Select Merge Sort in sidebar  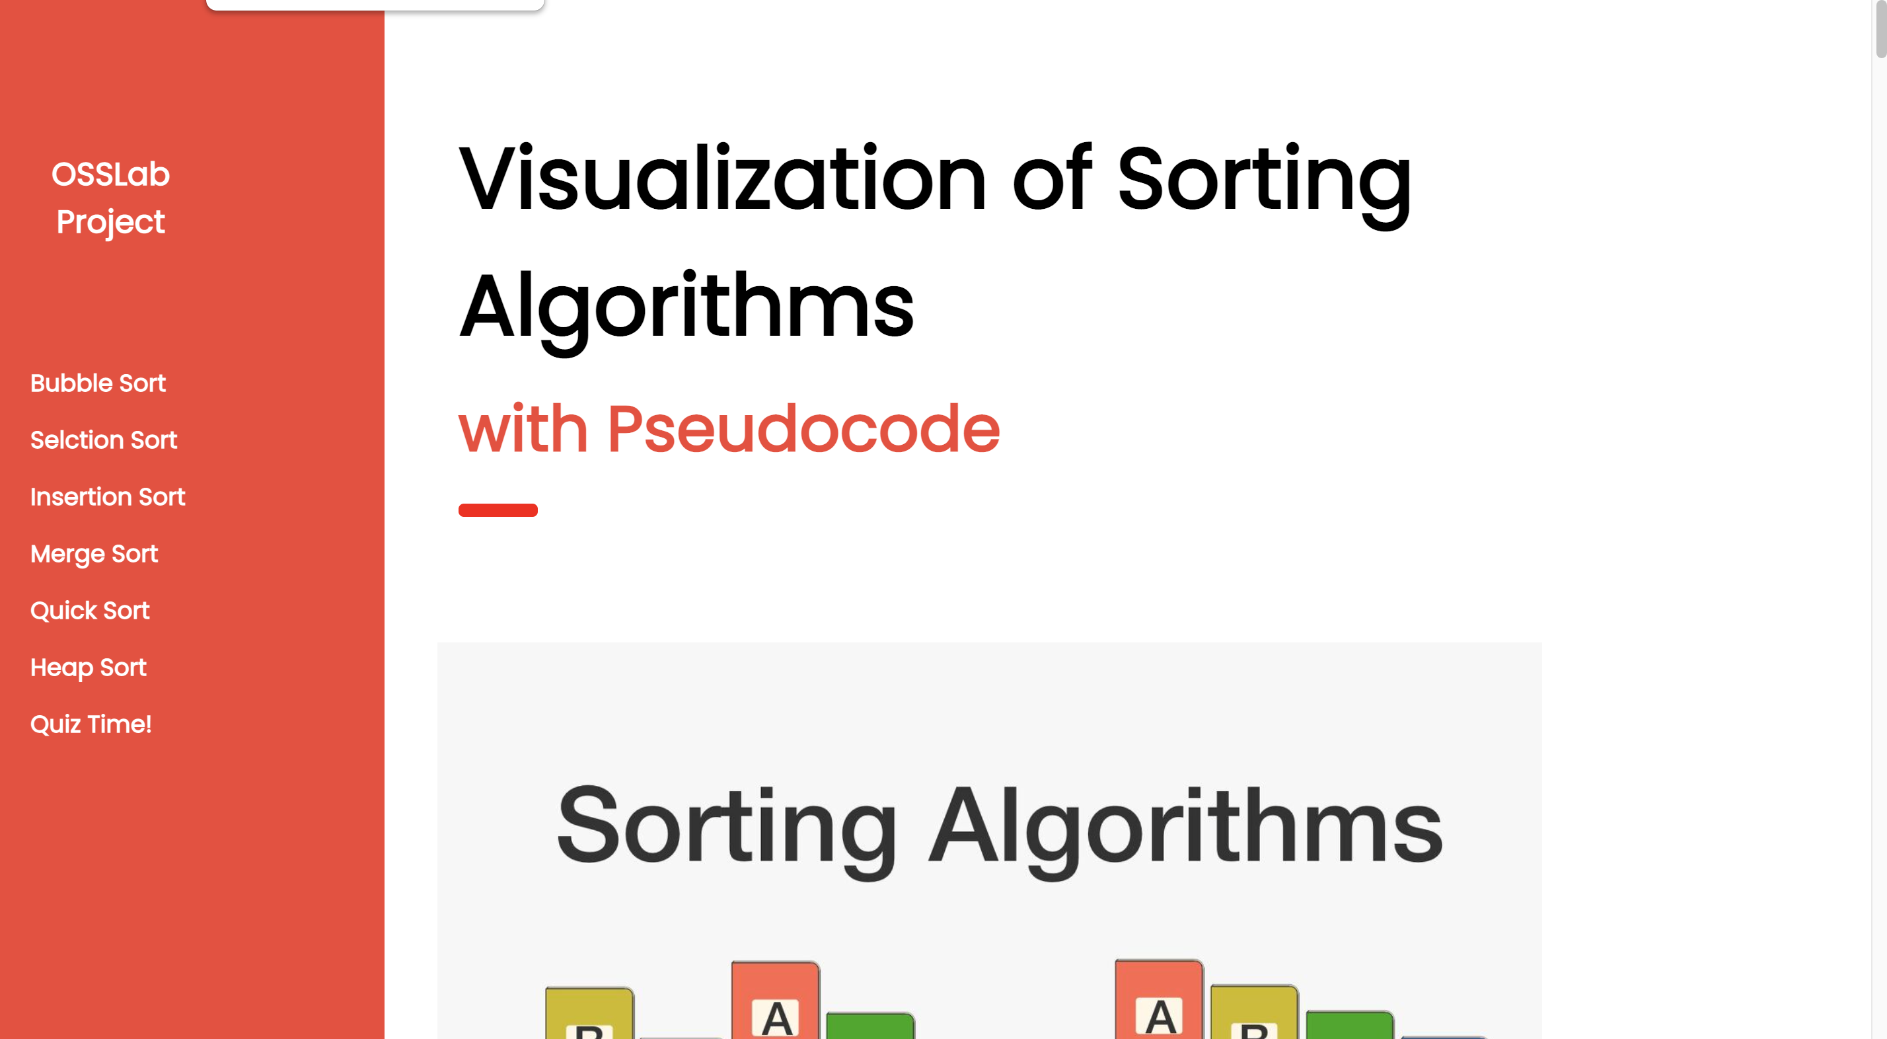[x=94, y=553]
